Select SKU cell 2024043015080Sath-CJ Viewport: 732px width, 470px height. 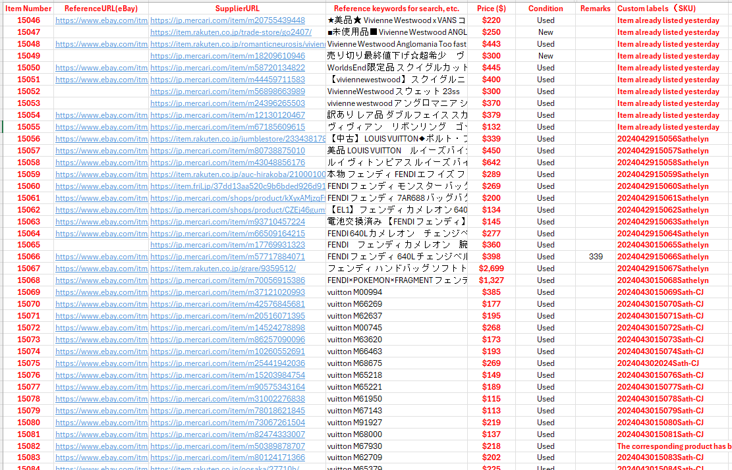(x=673, y=423)
